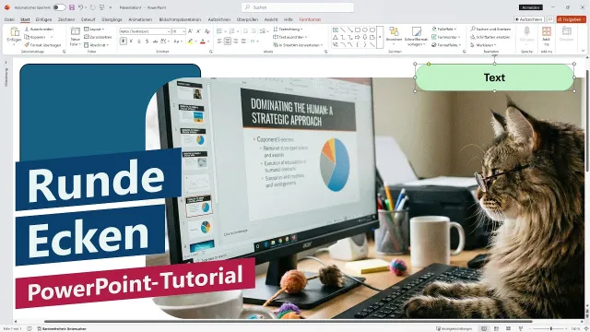Click the numbered list icon

[231, 31]
